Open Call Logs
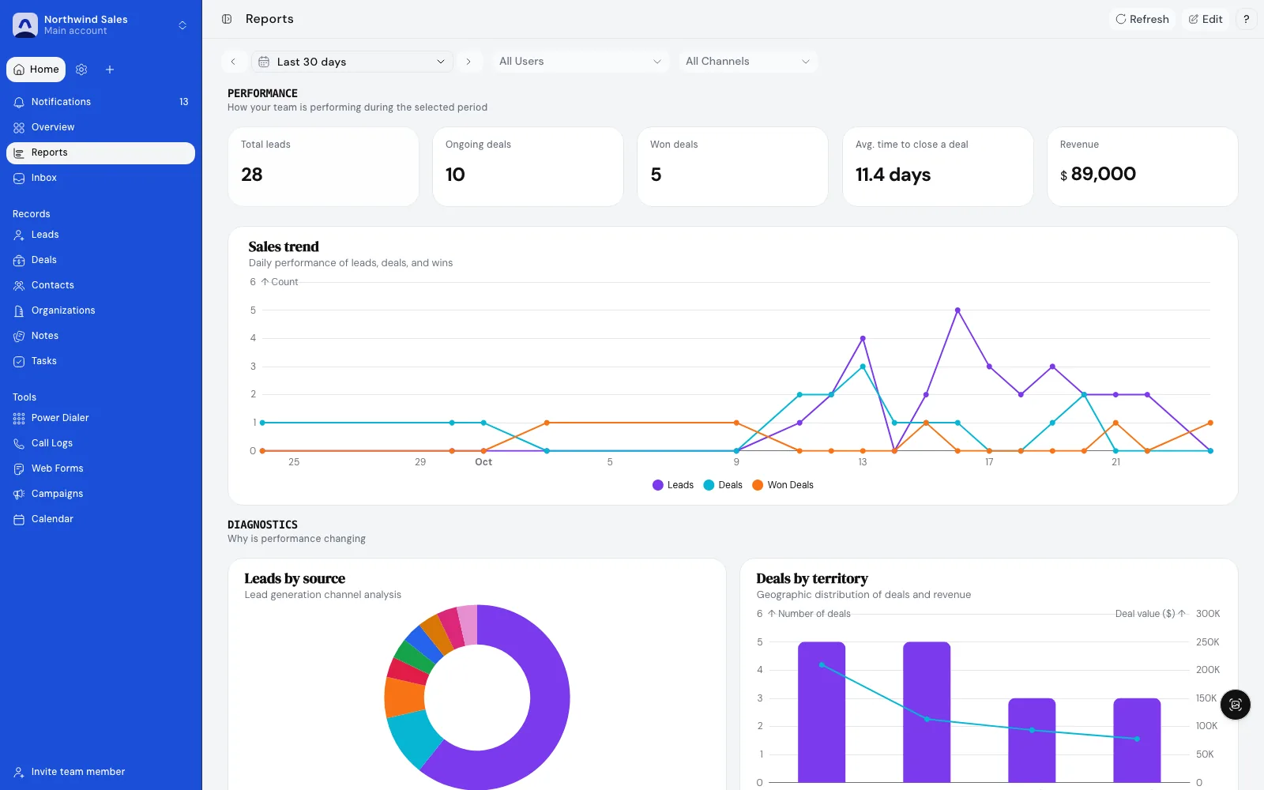Screen dimensions: 1264x790 (100, 443)
